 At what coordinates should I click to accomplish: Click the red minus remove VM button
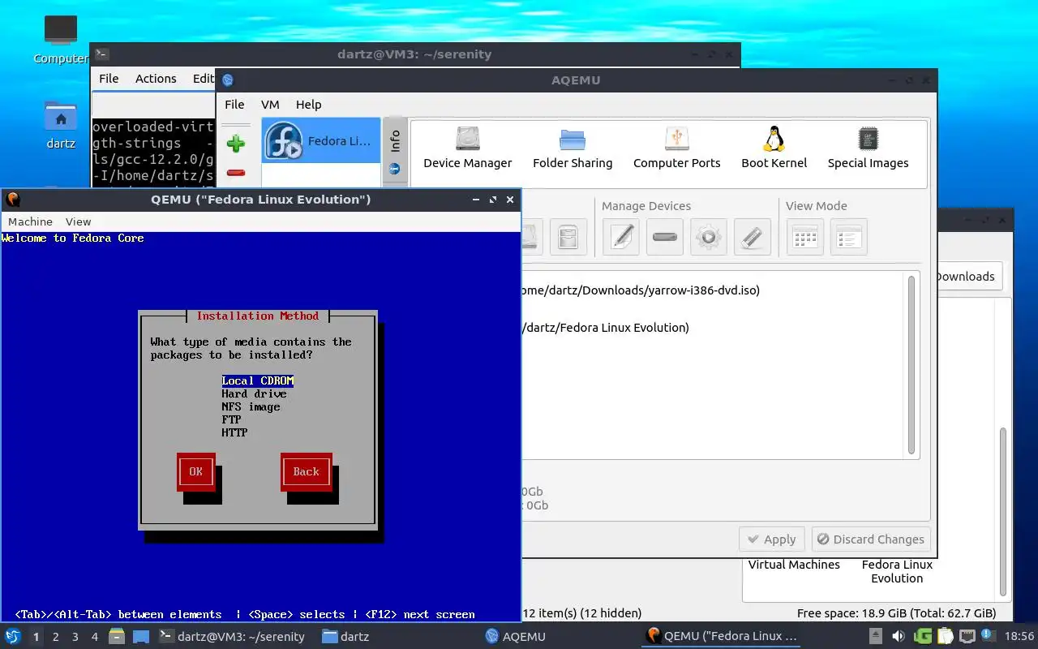(x=236, y=172)
